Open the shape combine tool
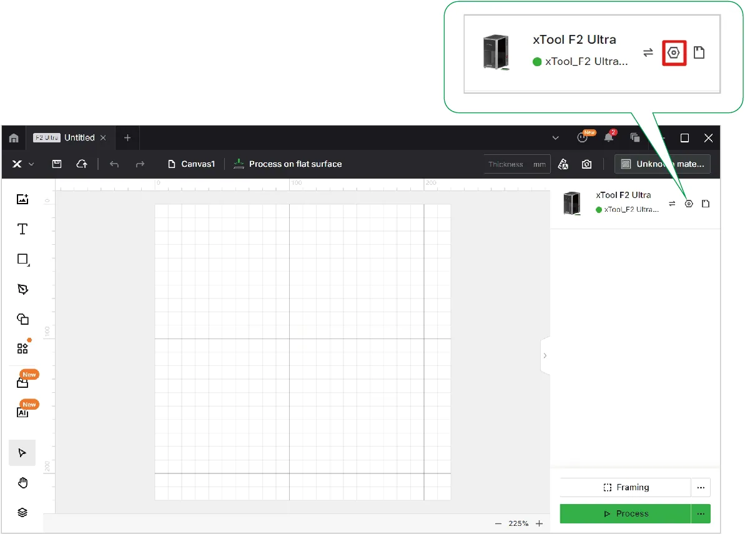The height and width of the screenshot is (534, 745). [22, 319]
